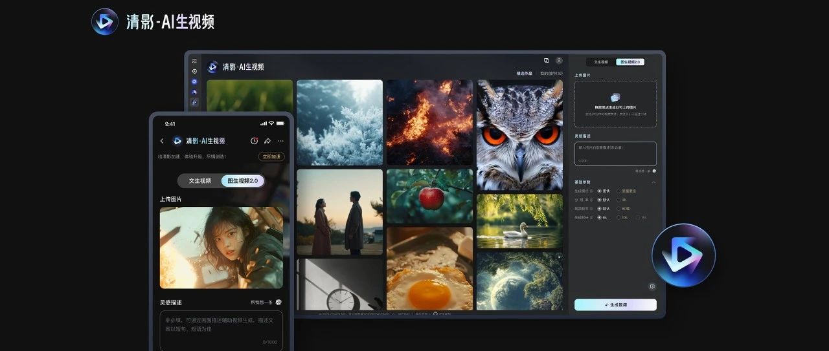Select 4K resolution radio button
This screenshot has height=351, width=829.
pos(619,200)
